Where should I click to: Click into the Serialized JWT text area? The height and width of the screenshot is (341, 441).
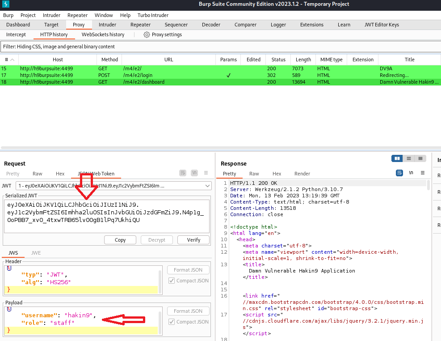pos(107,216)
